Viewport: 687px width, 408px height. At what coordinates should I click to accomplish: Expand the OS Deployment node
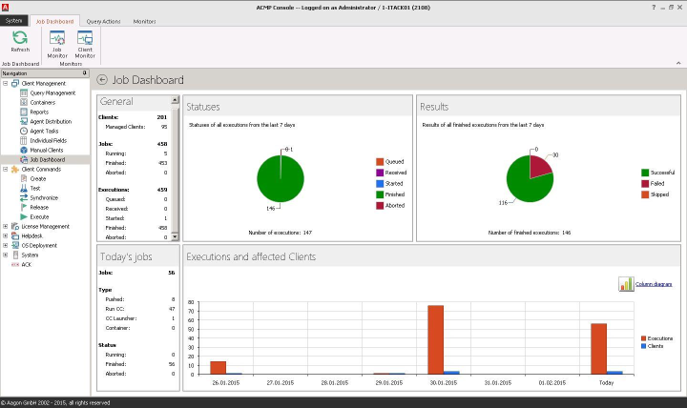coord(5,246)
